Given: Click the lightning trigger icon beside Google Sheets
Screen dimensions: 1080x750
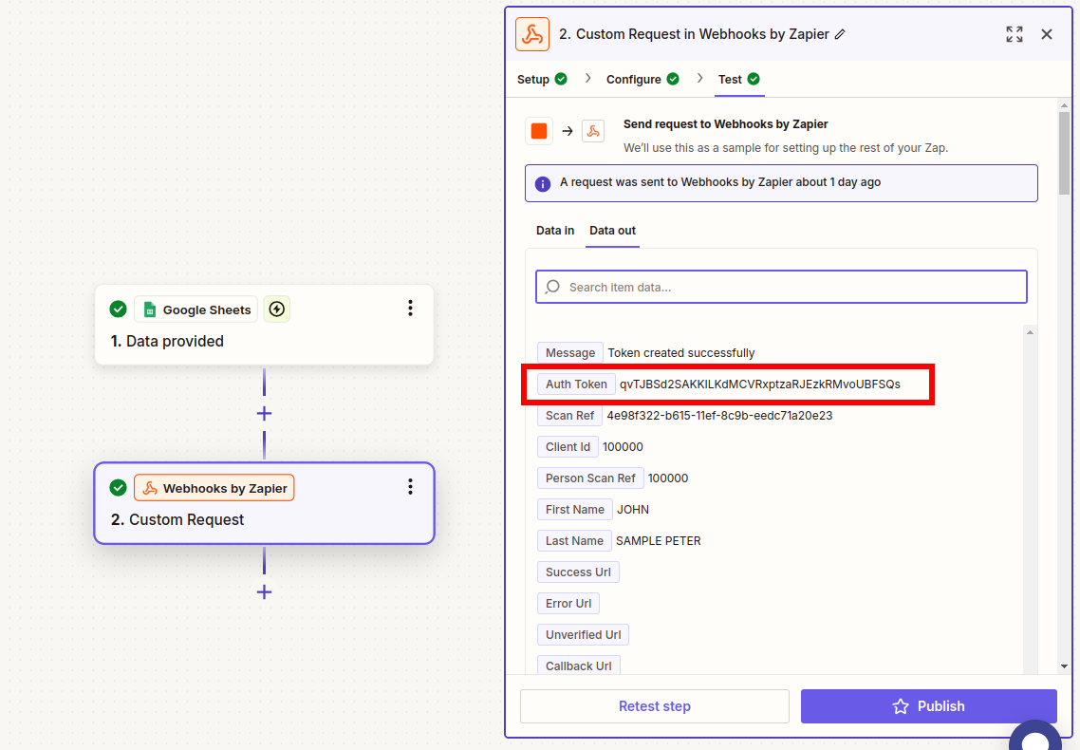Looking at the screenshot, I should (276, 309).
